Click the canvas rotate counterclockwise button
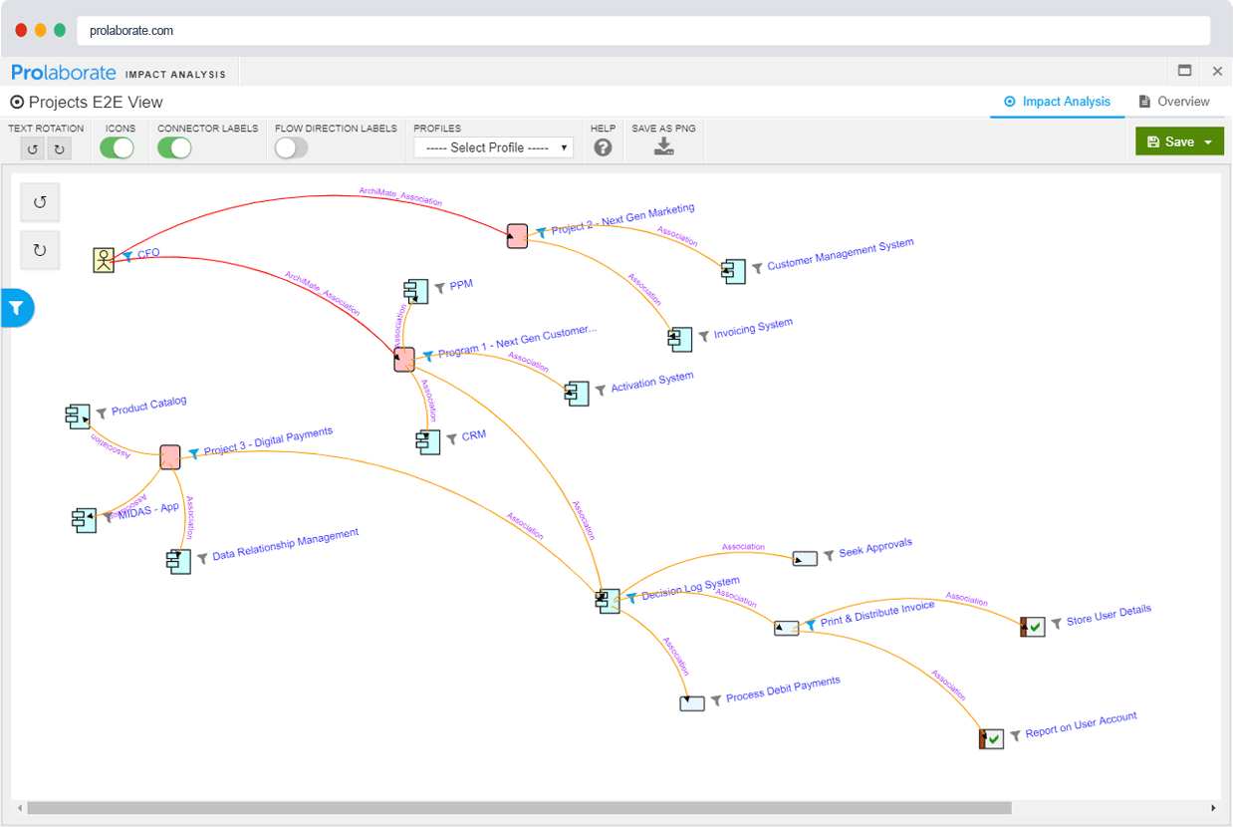The height and width of the screenshot is (827, 1233). (39, 202)
